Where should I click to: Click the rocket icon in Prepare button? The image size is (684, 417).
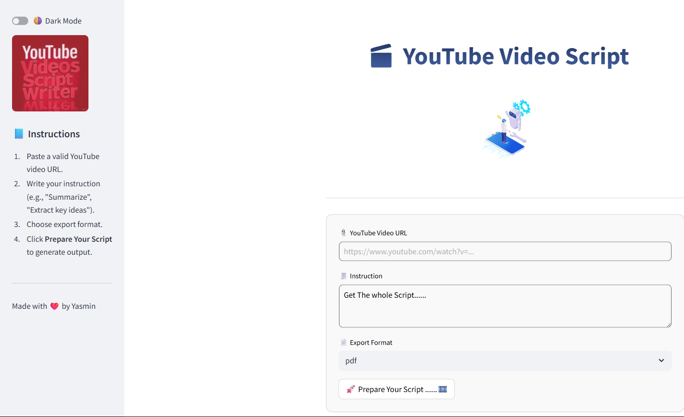[351, 389]
